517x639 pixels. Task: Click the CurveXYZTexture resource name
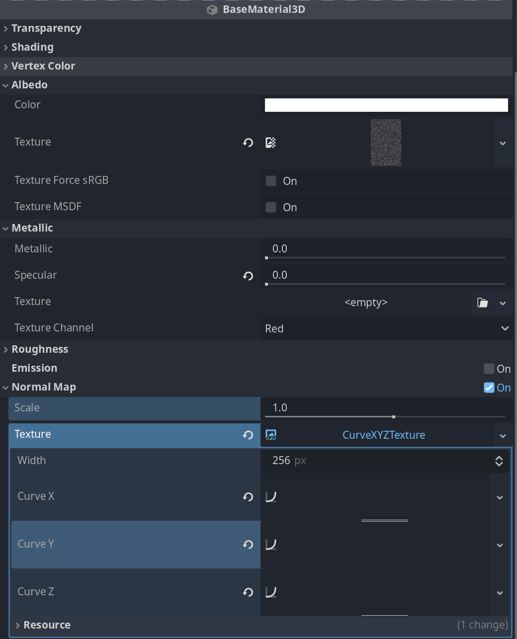[x=384, y=435]
